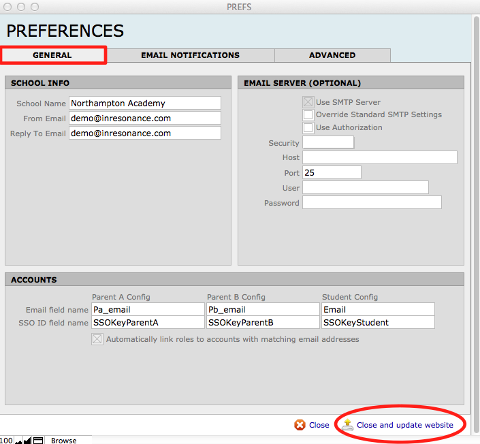Toggle the status toolbar icon beside Browse
The height and width of the screenshot is (444, 480).
(x=38, y=441)
